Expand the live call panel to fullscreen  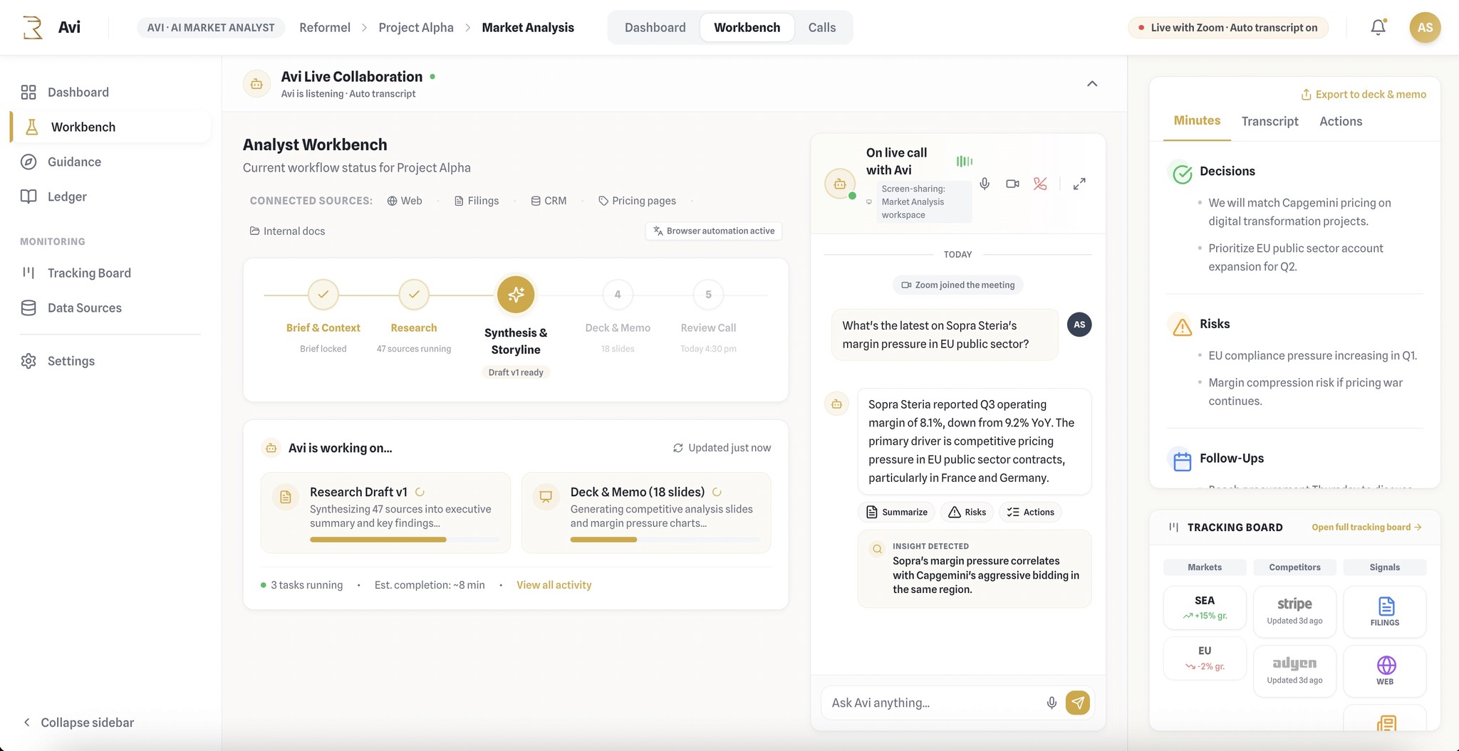pyautogui.click(x=1079, y=184)
